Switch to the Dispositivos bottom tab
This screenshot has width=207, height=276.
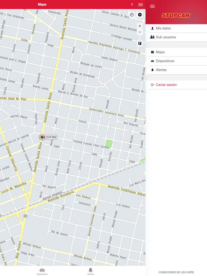(x=42, y=271)
